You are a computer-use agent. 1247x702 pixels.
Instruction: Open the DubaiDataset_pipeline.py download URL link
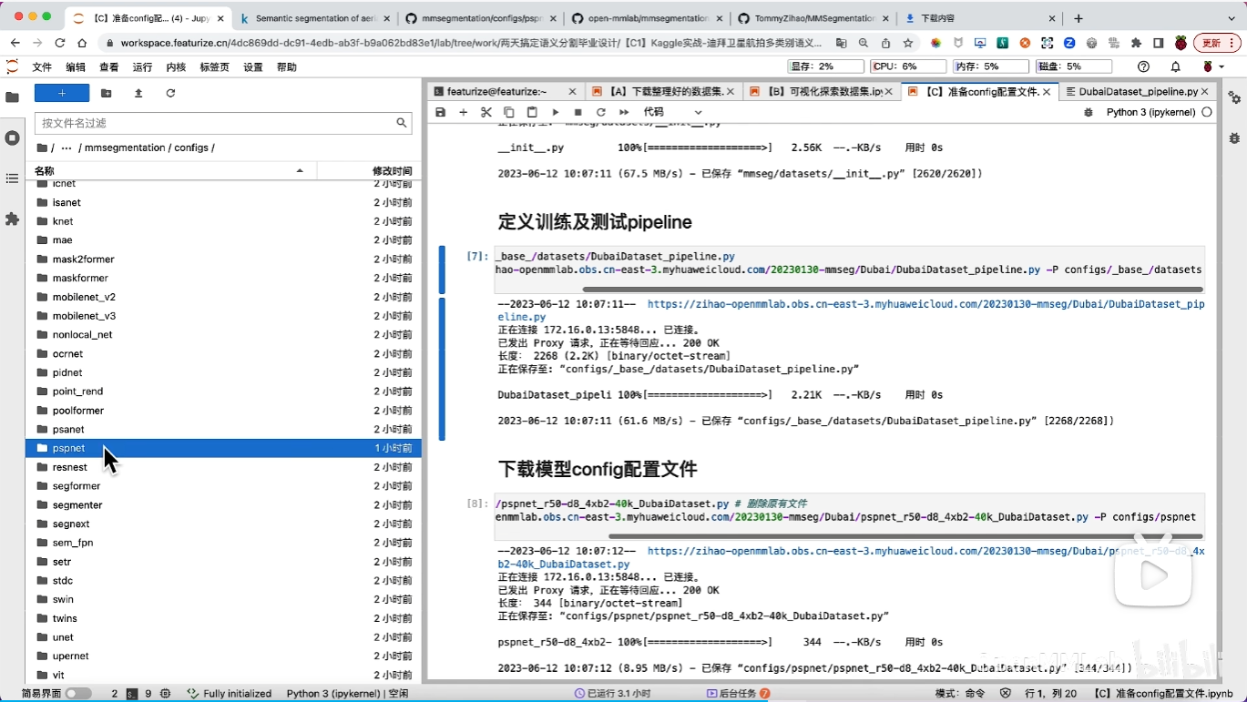(925, 304)
